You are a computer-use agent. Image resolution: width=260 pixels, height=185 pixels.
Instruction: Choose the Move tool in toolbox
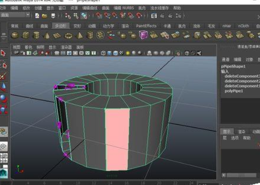3,87
